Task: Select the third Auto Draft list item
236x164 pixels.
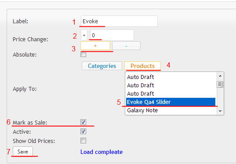Action: [x=171, y=94]
